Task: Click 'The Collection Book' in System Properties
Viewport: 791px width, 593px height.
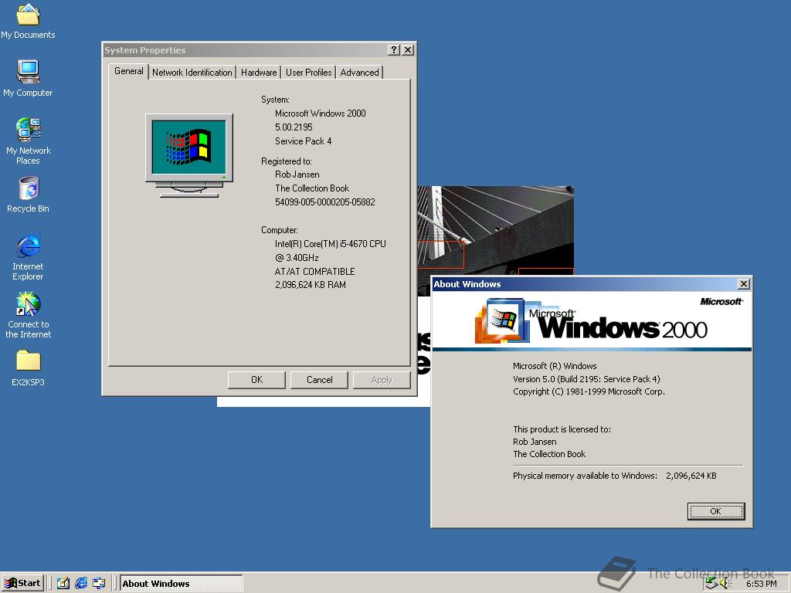Action: 312,188
